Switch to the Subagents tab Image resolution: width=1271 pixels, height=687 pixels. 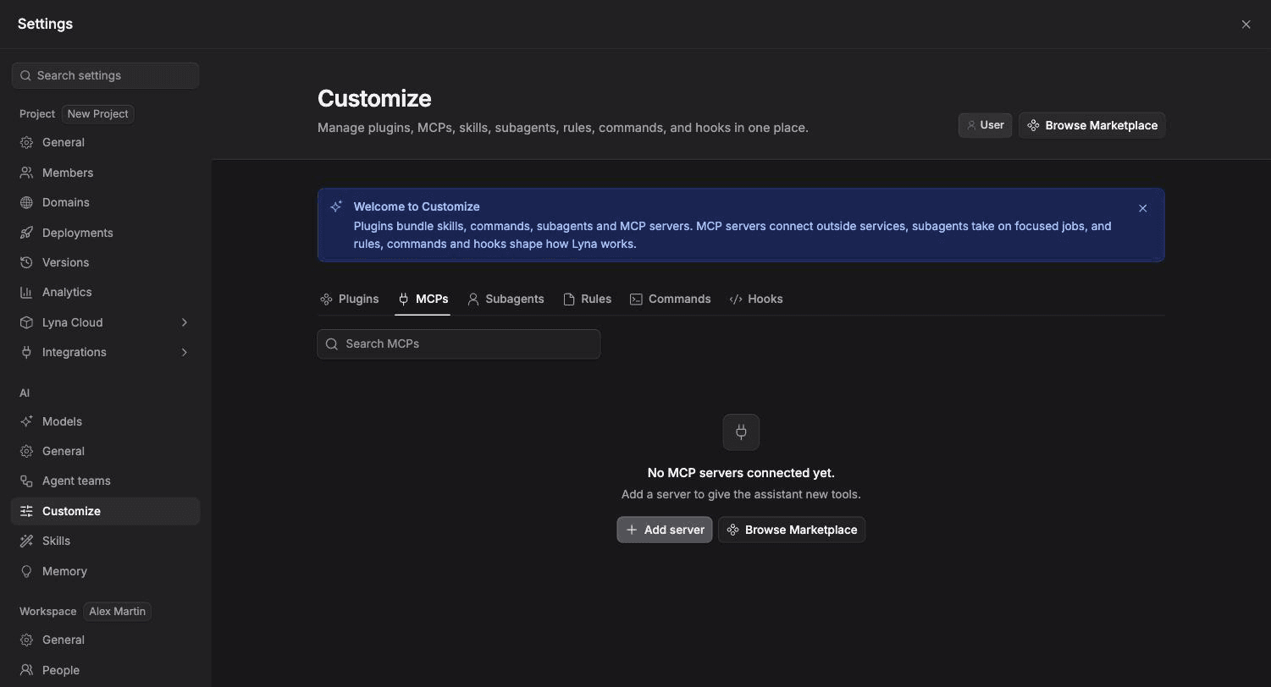pyautogui.click(x=506, y=299)
